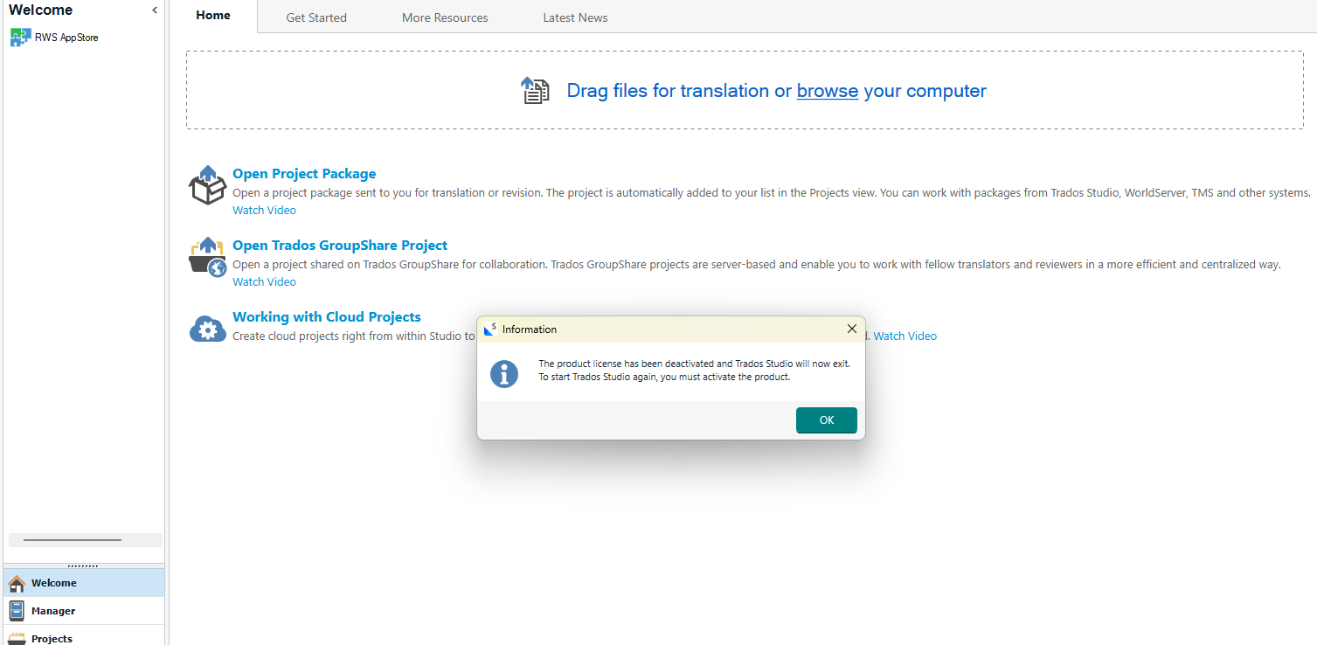This screenshot has height=645, width=1317.
Task: Click the blue information icon in the dialog
Action: 503,373
